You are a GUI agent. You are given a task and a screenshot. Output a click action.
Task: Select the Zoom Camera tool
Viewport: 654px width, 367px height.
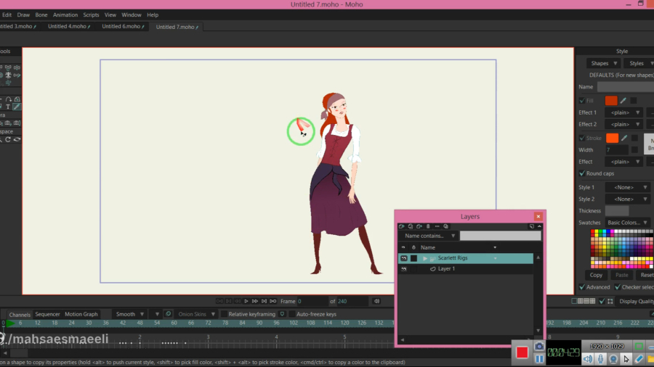(1, 123)
